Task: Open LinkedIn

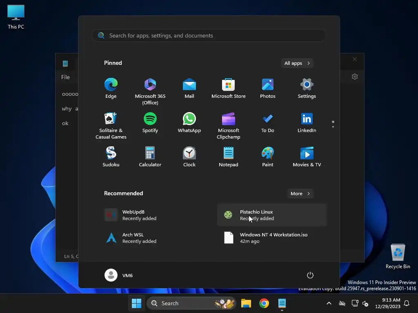Action: click(x=307, y=123)
